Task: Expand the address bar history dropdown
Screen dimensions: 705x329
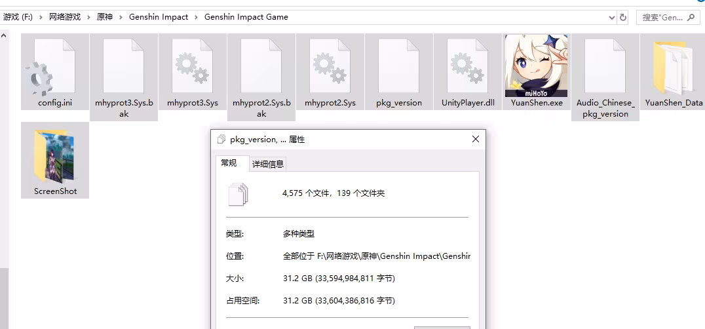Action: [611, 18]
